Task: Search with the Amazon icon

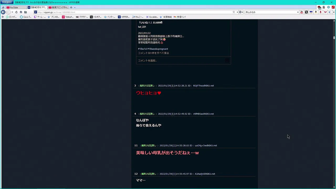Action: (316, 12)
